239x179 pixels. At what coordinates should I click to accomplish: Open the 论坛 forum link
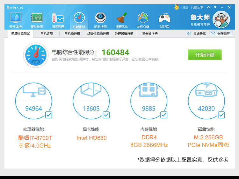[185, 7]
